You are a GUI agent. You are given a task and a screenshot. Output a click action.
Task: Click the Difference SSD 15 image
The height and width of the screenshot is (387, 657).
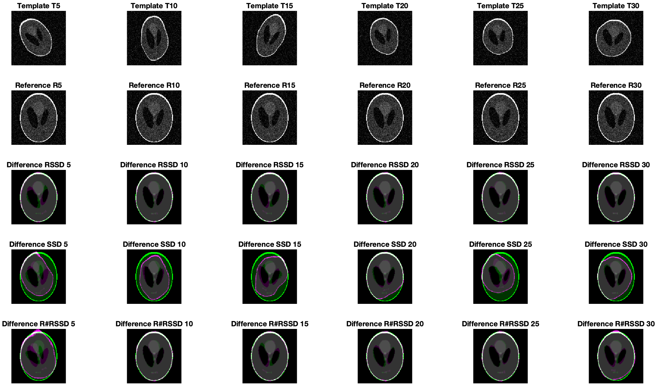pyautogui.click(x=270, y=276)
